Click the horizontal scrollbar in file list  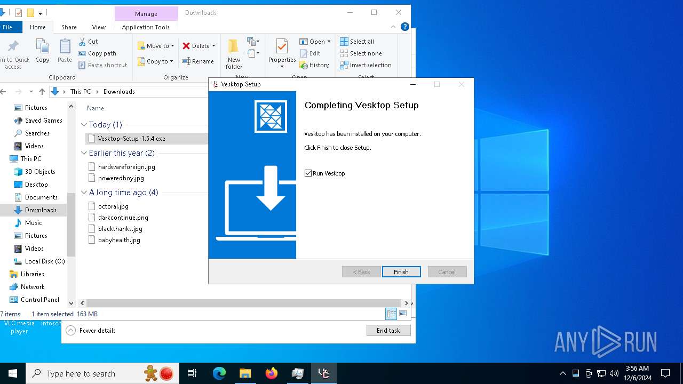243,303
